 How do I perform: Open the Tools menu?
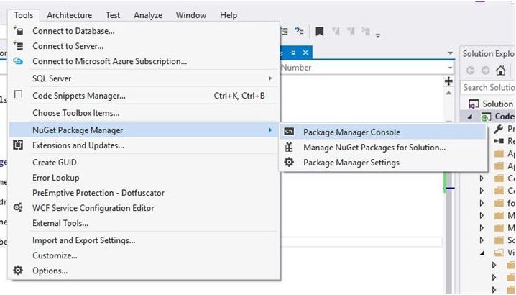pyautogui.click(x=24, y=15)
